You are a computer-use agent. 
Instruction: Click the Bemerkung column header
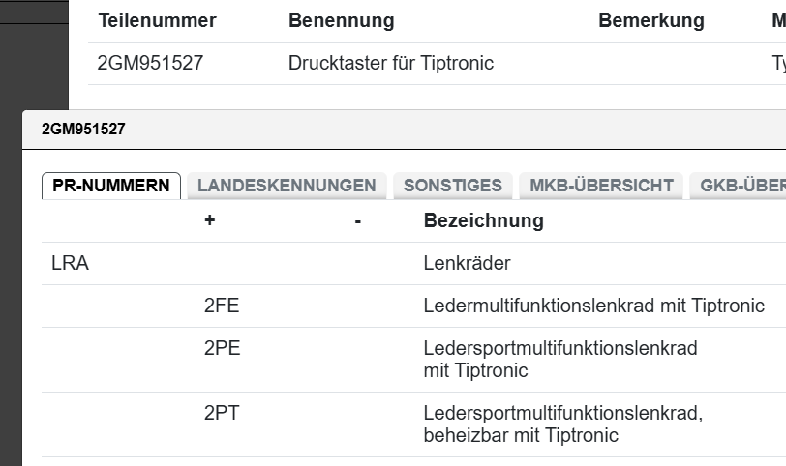(x=650, y=20)
